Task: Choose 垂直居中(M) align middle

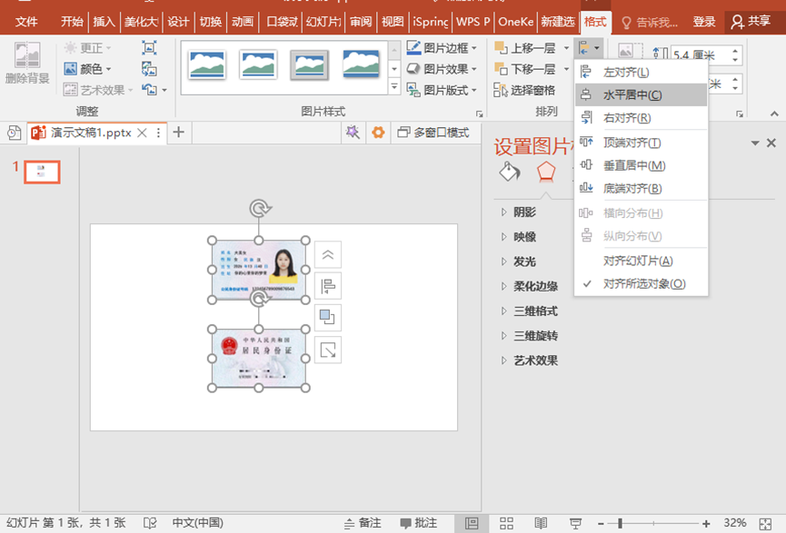Action: (642, 165)
